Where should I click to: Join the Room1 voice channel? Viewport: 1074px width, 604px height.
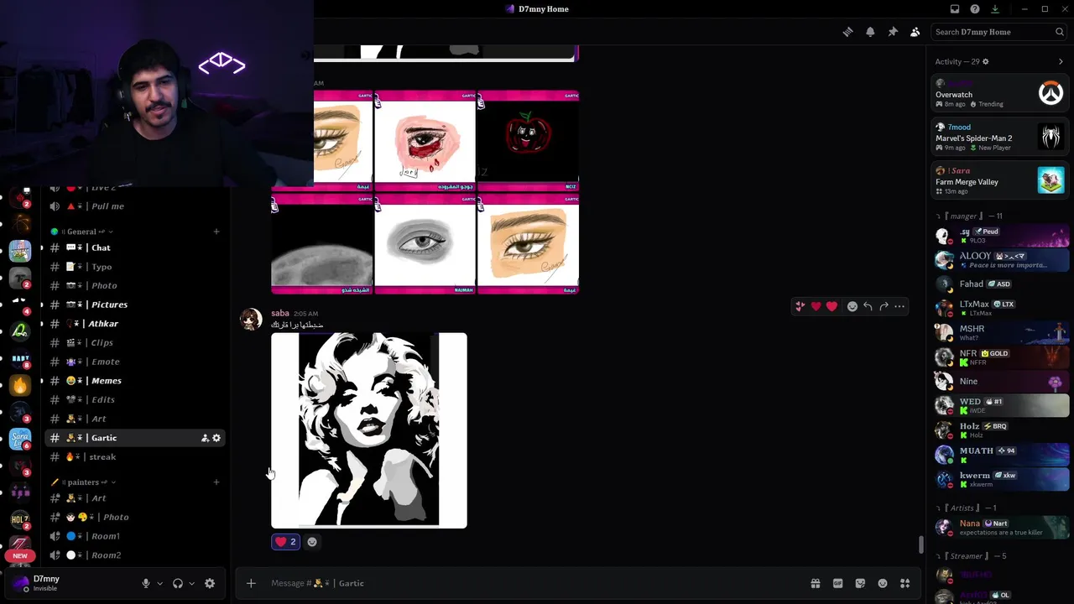(x=134, y=536)
